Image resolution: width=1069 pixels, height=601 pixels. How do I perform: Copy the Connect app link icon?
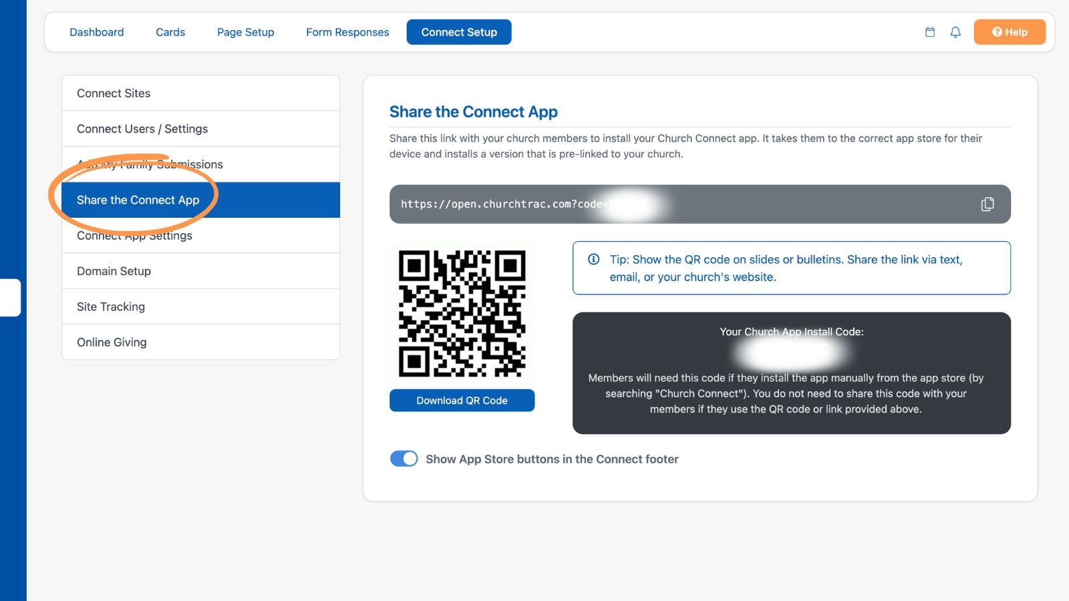987,204
